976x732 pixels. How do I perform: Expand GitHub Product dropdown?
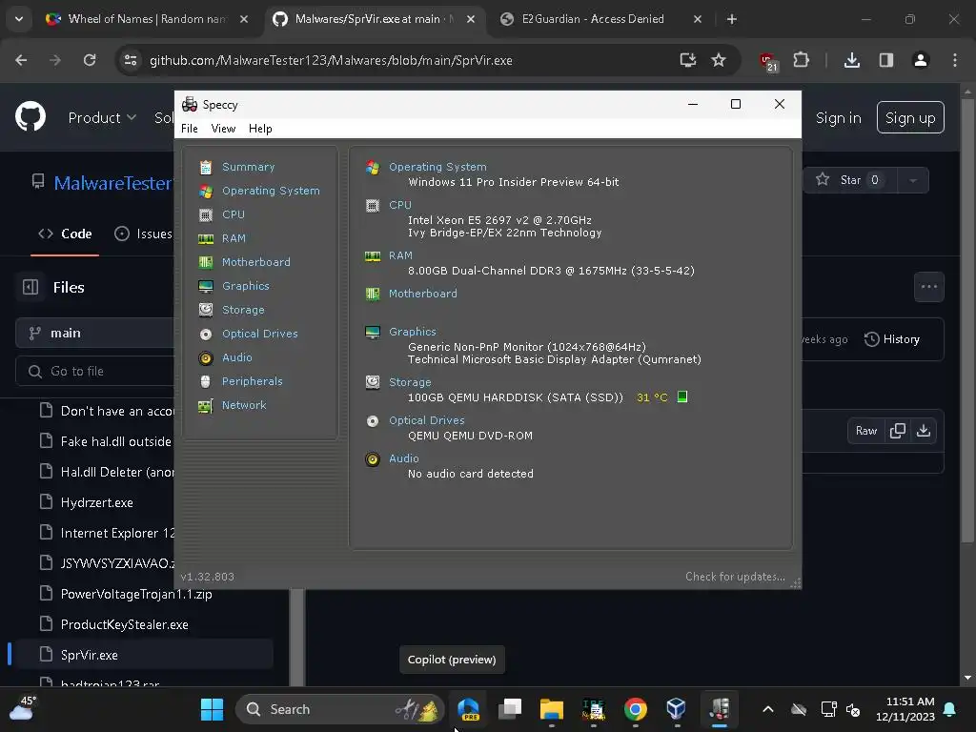[x=102, y=117]
